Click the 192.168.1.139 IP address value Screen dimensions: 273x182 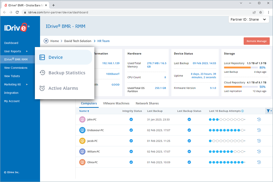tap(111, 63)
